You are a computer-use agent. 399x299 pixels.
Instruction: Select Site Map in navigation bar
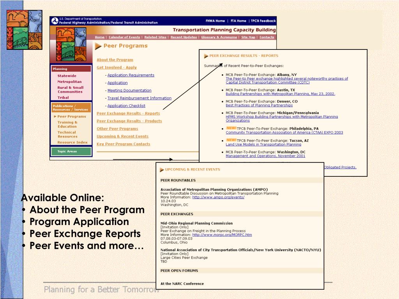tap(248, 37)
